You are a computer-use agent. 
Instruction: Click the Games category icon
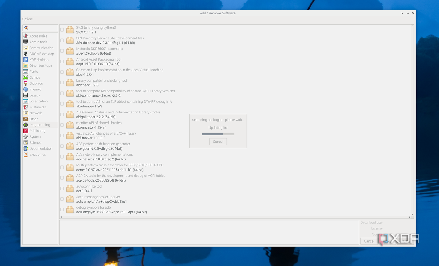26,78
